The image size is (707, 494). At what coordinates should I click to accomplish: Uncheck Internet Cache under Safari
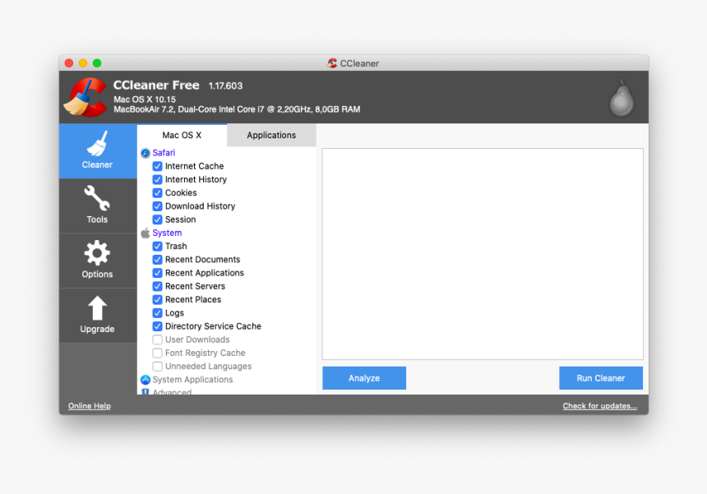tap(157, 166)
